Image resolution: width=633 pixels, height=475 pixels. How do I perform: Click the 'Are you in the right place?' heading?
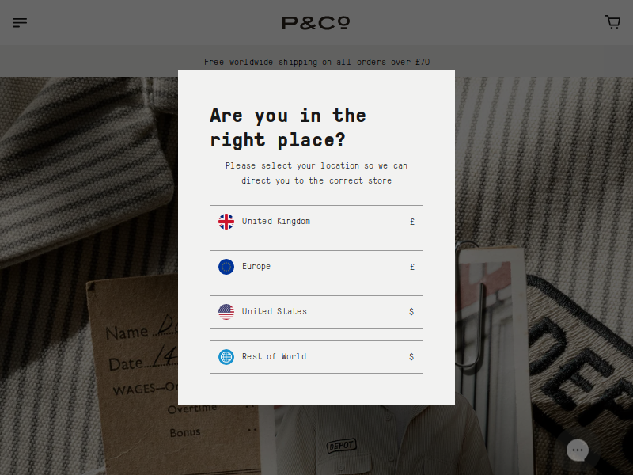[288, 127]
